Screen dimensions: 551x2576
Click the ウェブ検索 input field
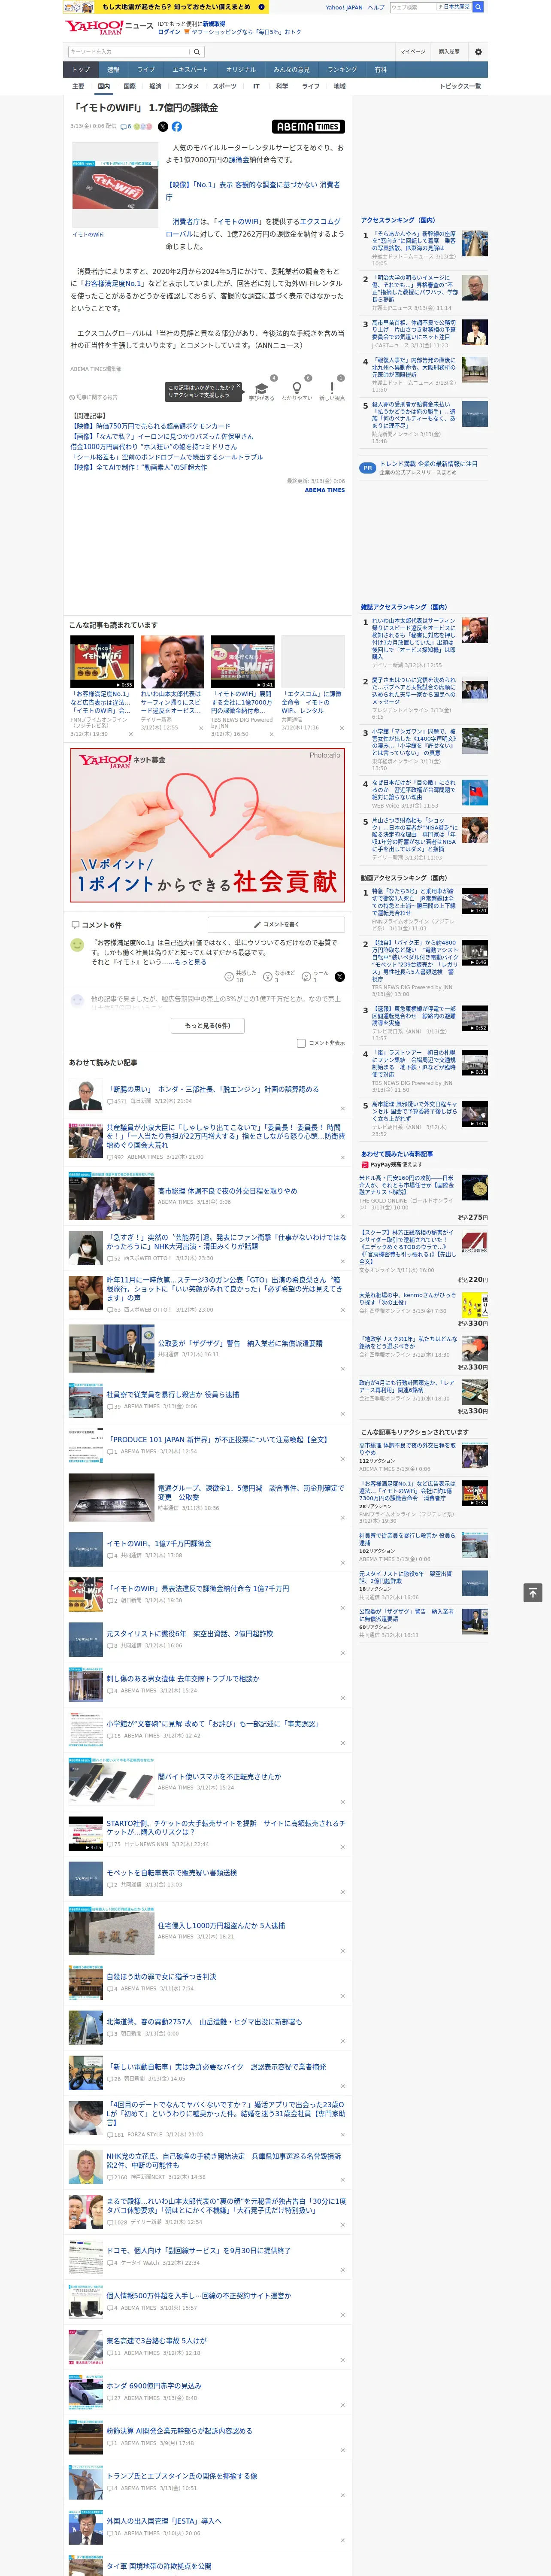pyautogui.click(x=412, y=7)
